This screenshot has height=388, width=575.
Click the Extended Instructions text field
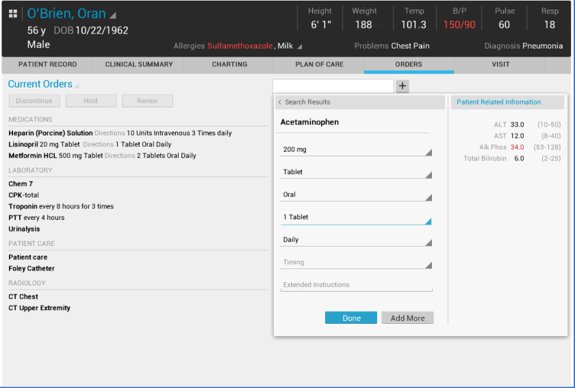pos(356,285)
